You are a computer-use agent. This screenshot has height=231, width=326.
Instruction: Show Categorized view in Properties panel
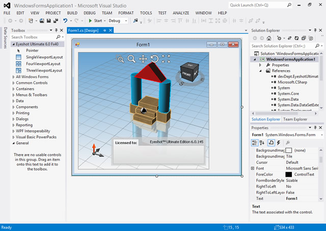click(255, 143)
